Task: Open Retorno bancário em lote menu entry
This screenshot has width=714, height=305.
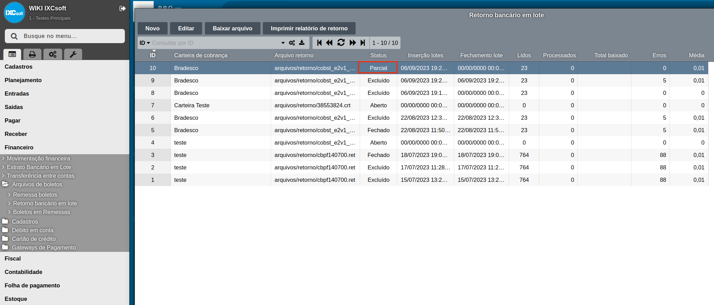Action: [45, 203]
